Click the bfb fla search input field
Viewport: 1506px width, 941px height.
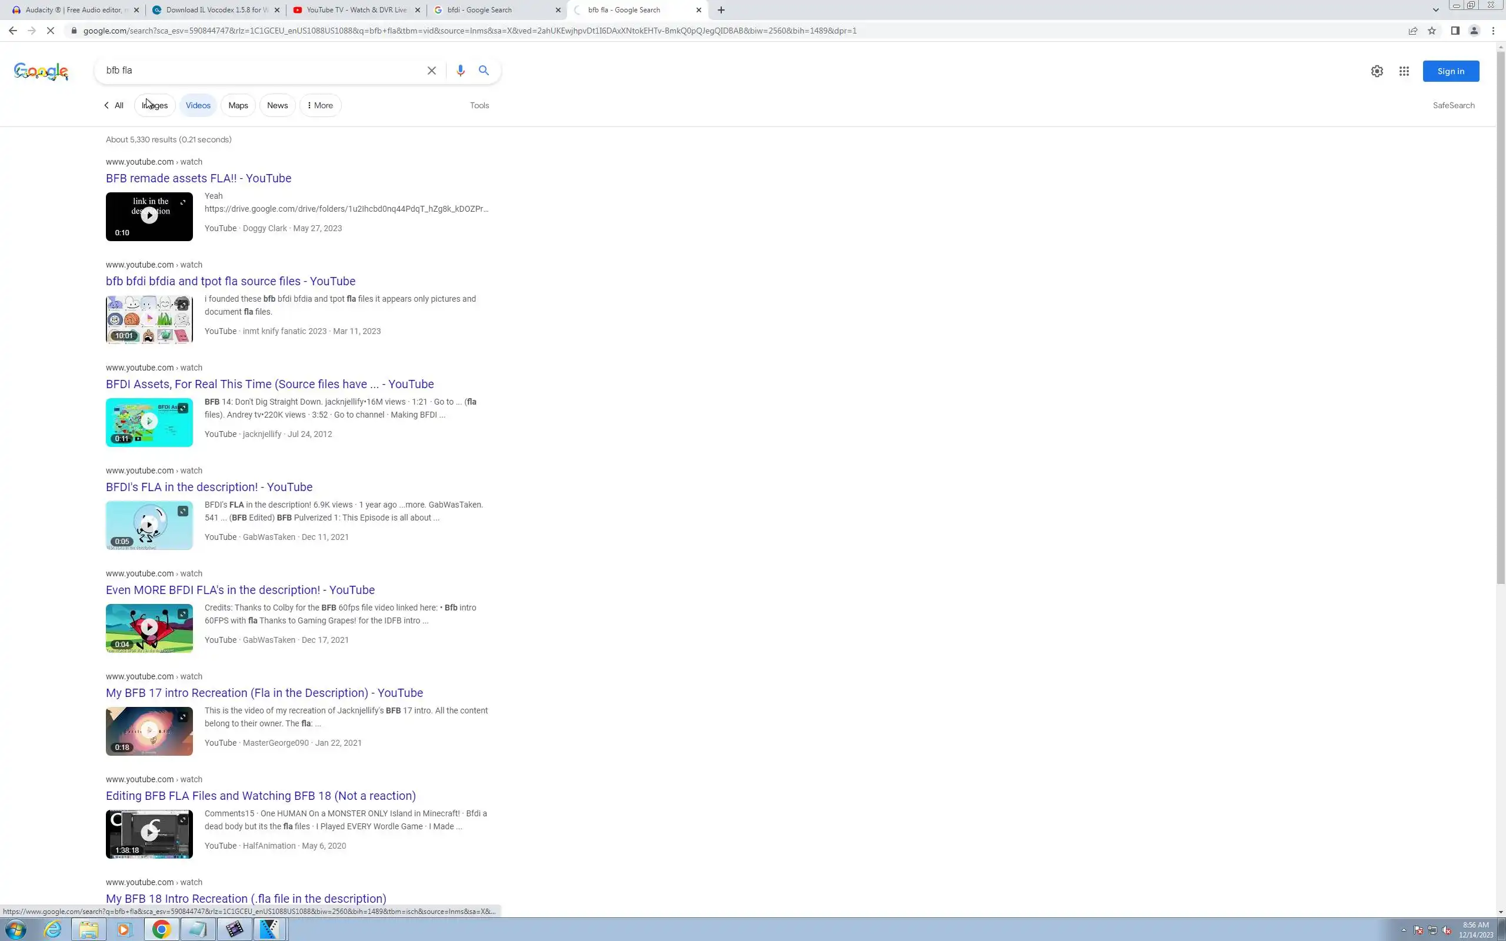tap(261, 71)
